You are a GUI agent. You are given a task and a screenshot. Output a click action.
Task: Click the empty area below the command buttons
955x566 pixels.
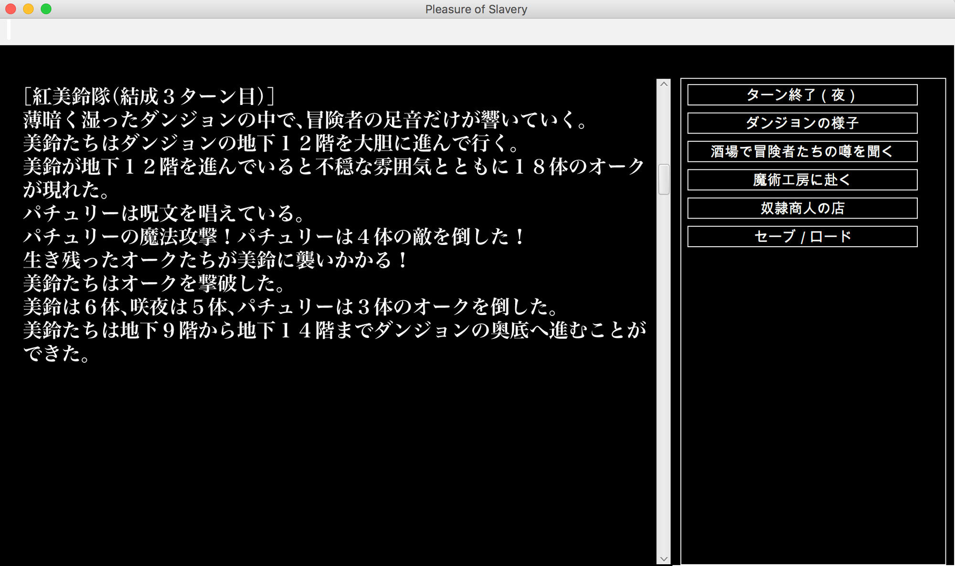point(801,382)
